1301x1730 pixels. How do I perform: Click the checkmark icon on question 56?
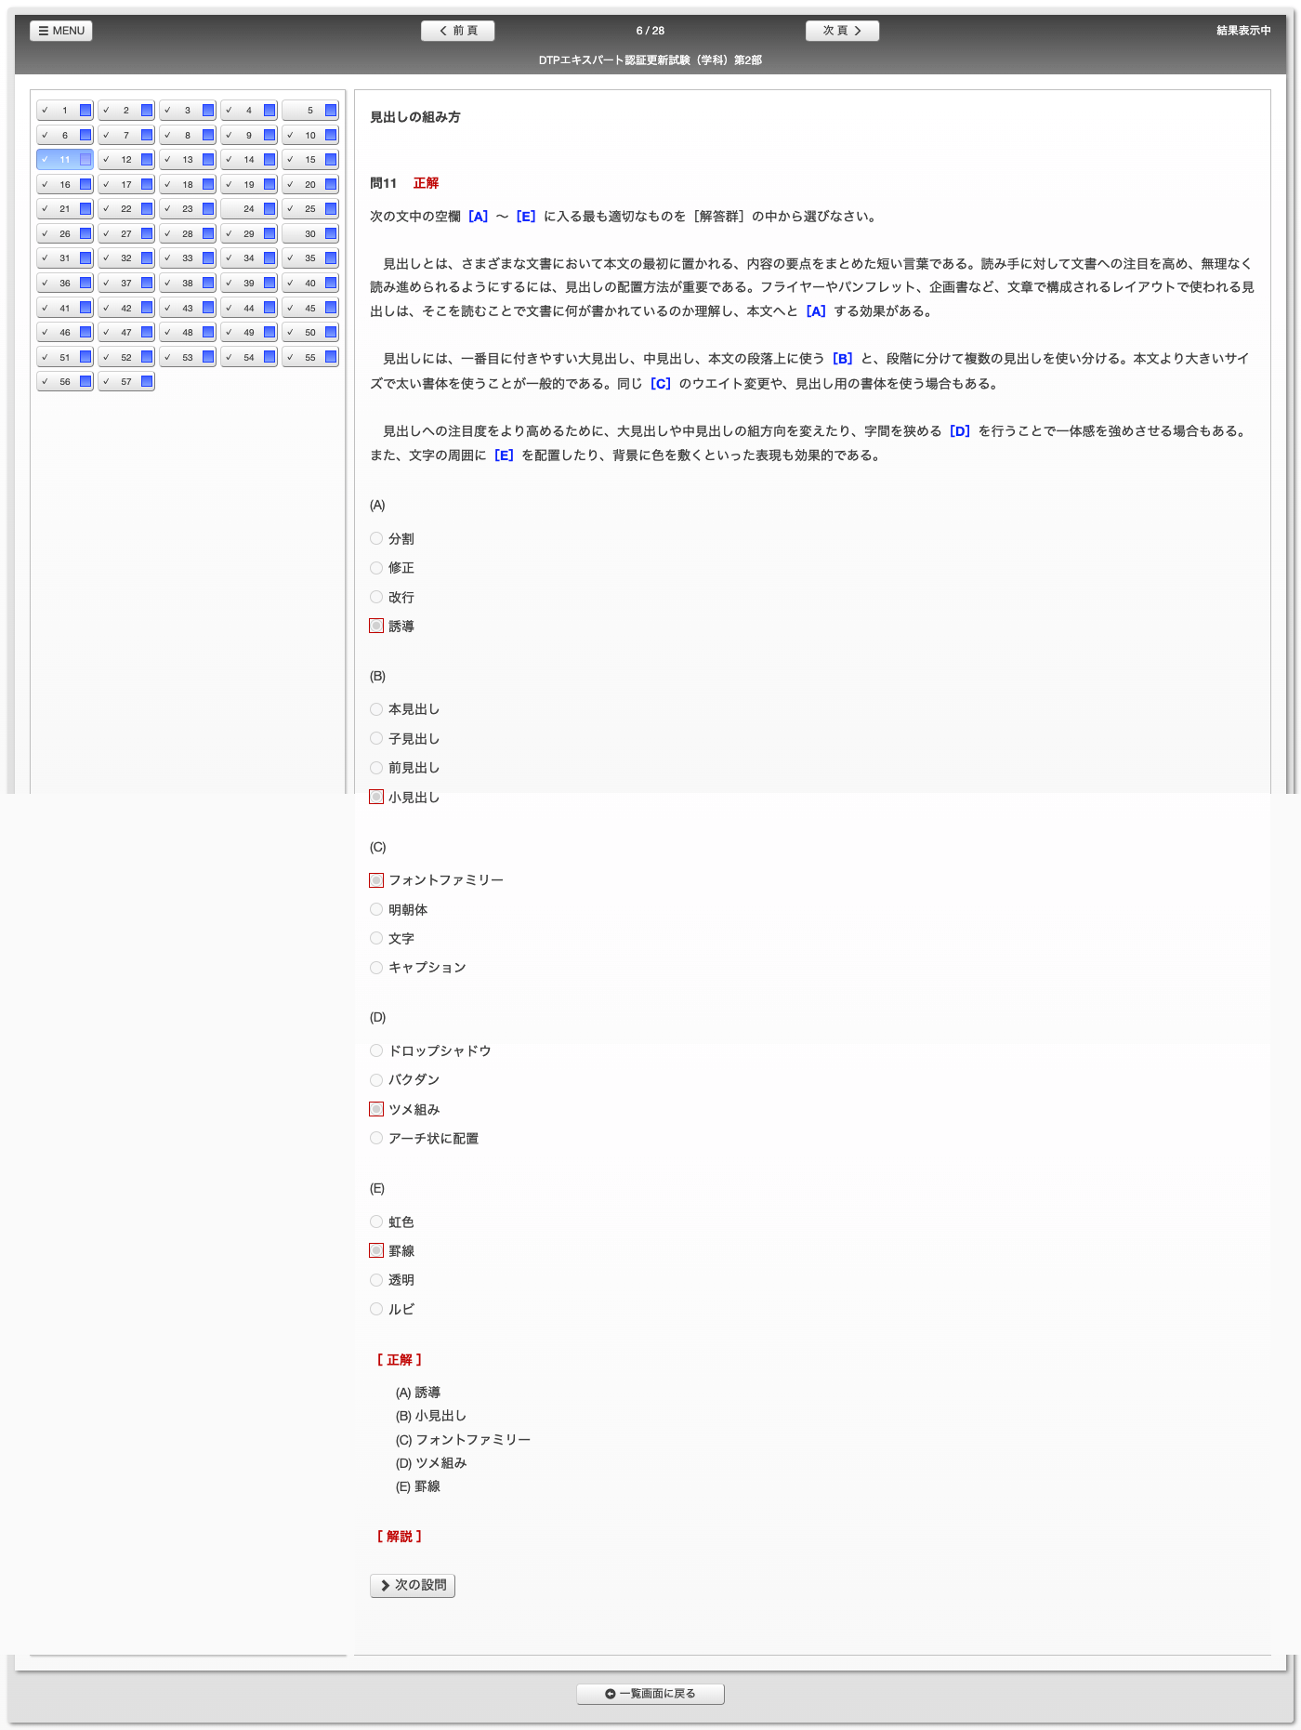pyautogui.click(x=45, y=381)
